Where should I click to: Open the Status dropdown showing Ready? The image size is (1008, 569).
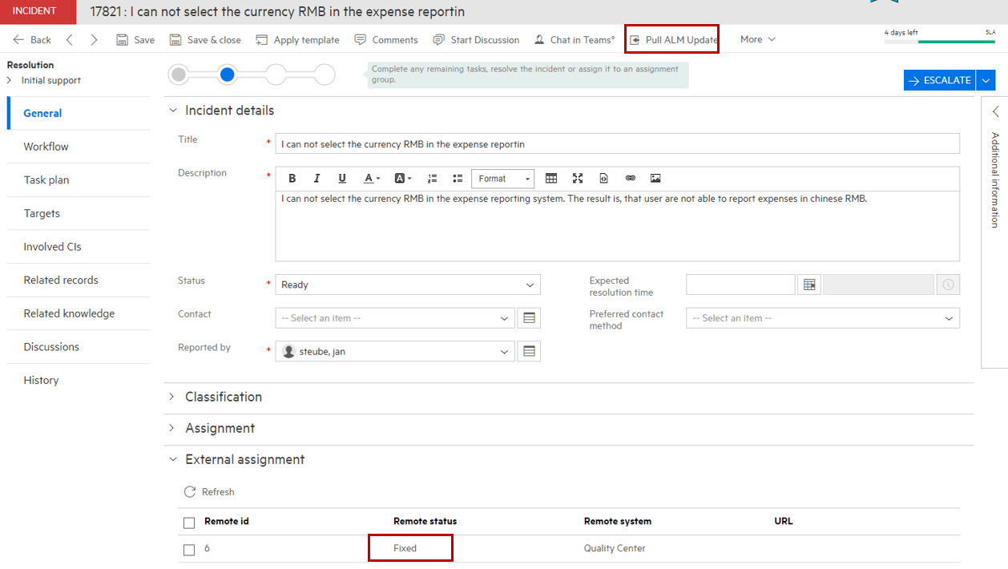(409, 284)
